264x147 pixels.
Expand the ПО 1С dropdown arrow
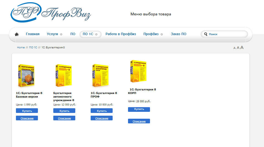[96, 34]
